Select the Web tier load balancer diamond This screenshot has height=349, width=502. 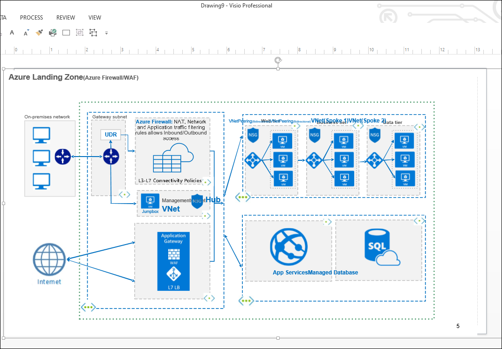(x=253, y=160)
